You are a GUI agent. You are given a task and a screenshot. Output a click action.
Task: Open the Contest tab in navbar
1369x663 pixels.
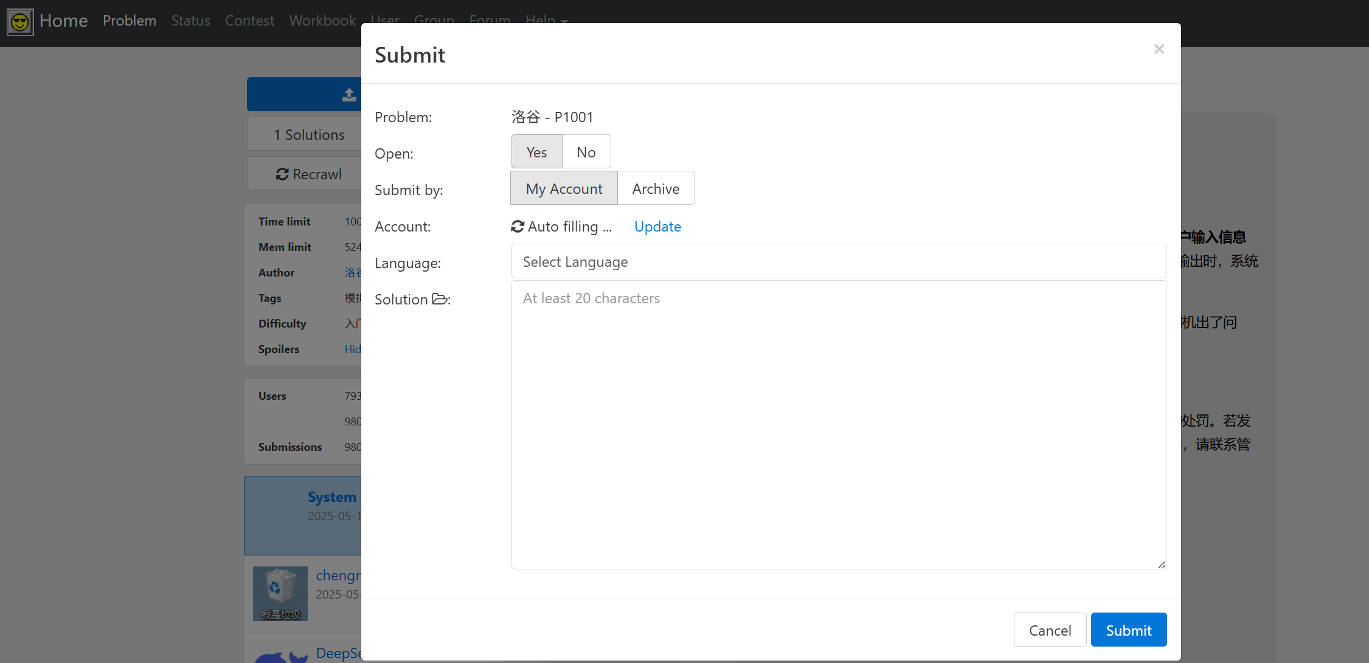point(249,21)
